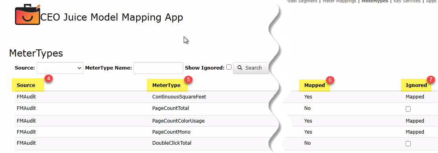
Task: Click FMAudit in the DoubleClickTotal row
Action: pyautogui.click(x=26, y=143)
